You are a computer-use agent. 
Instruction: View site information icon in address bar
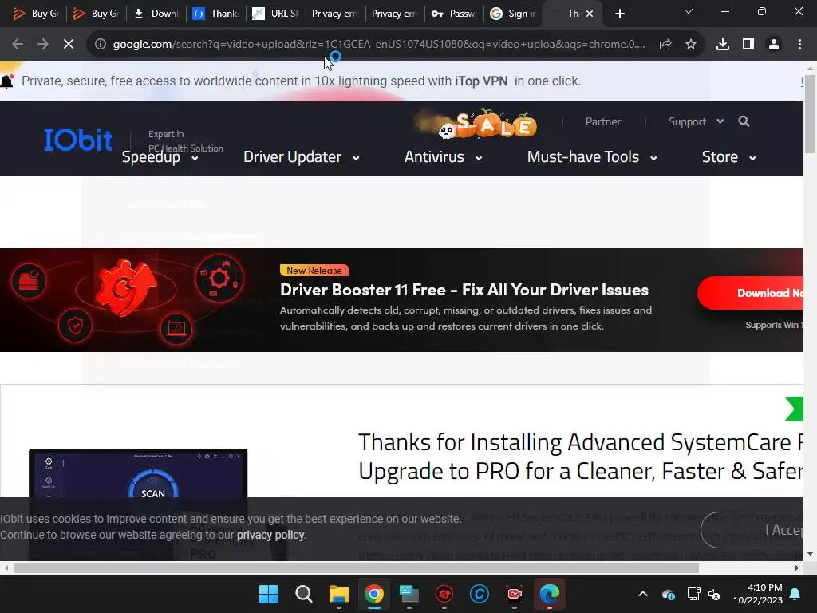coord(101,45)
